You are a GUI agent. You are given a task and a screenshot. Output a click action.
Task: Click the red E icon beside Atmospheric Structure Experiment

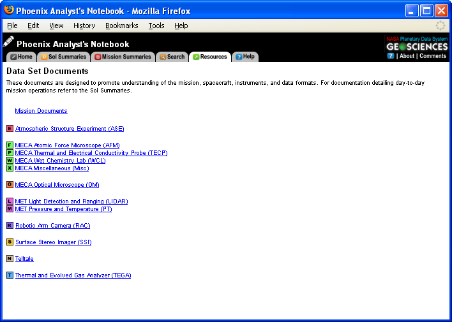10,128
